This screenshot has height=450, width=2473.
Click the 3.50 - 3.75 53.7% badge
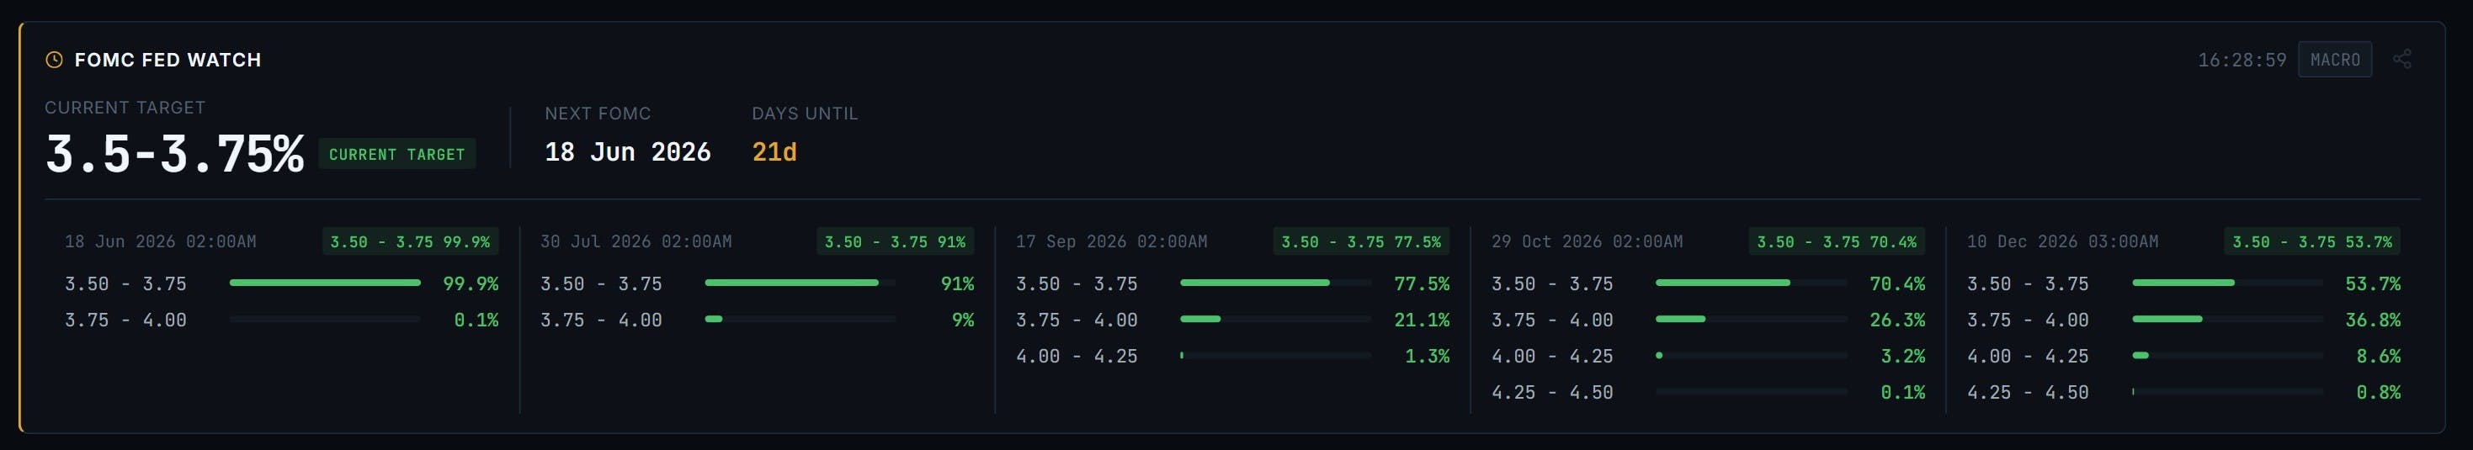pyautogui.click(x=2311, y=241)
